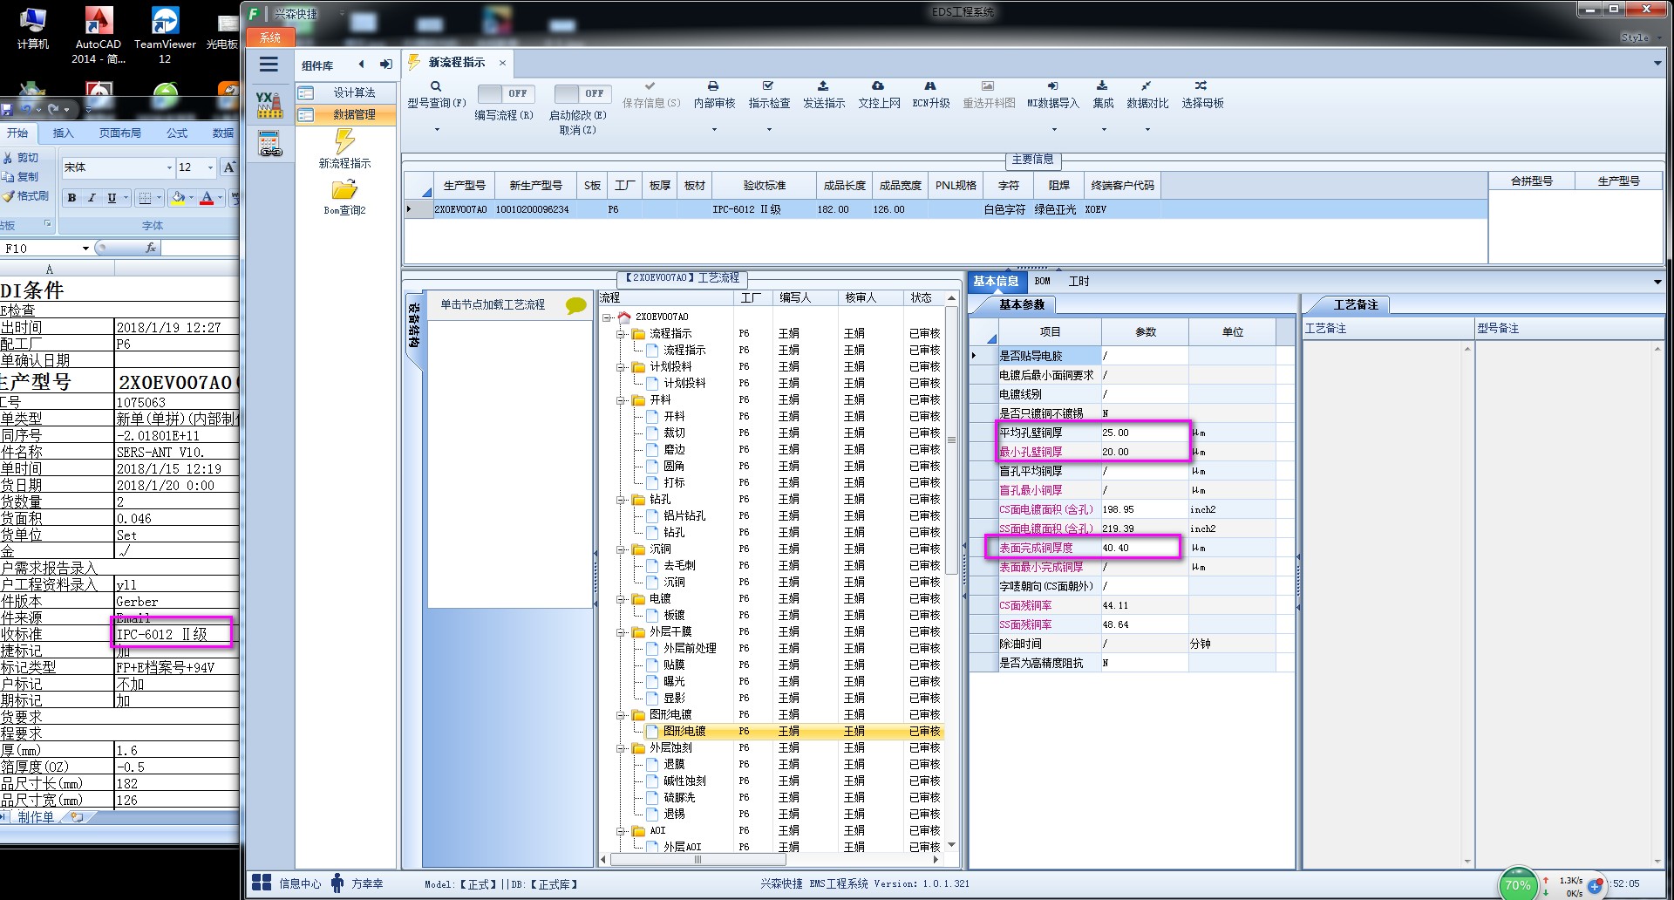This screenshot has height=900, width=1674.
Task: Open the font name dropdown in Excel
Action: [x=169, y=167]
